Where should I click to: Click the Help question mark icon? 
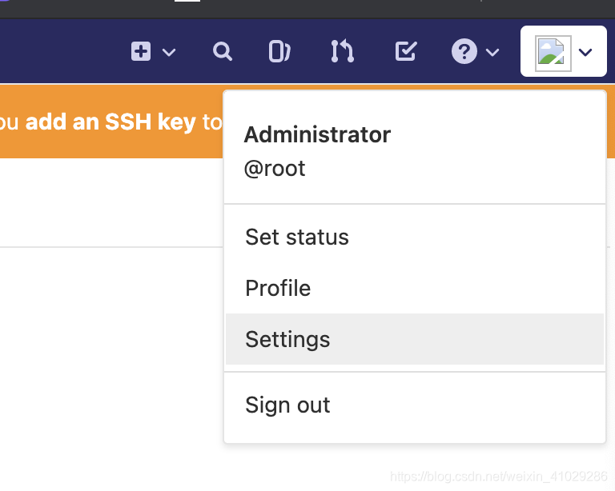(464, 51)
